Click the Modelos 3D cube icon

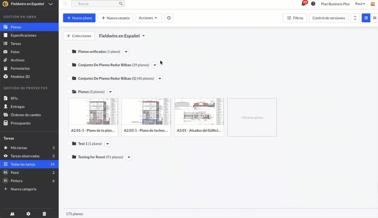pyautogui.click(x=5, y=77)
